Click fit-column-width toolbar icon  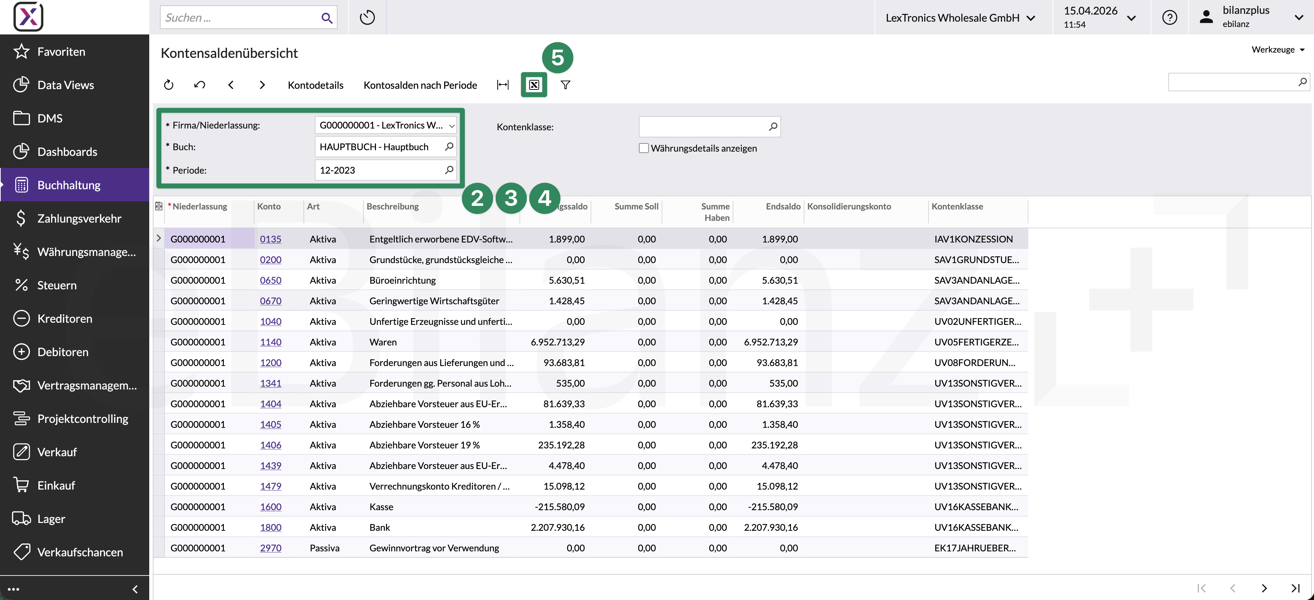503,84
